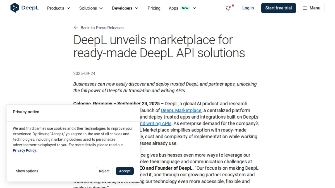This screenshot has width=335, height=188.
Task: Show cookie options in privacy notice
Action: pos(27,171)
